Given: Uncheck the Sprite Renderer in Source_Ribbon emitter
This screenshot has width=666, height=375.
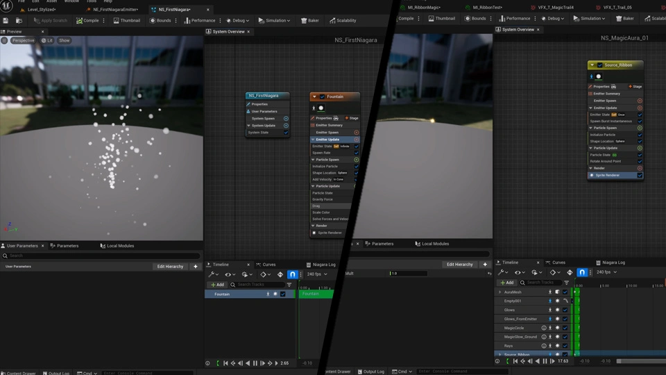Looking at the screenshot, I should coord(640,175).
